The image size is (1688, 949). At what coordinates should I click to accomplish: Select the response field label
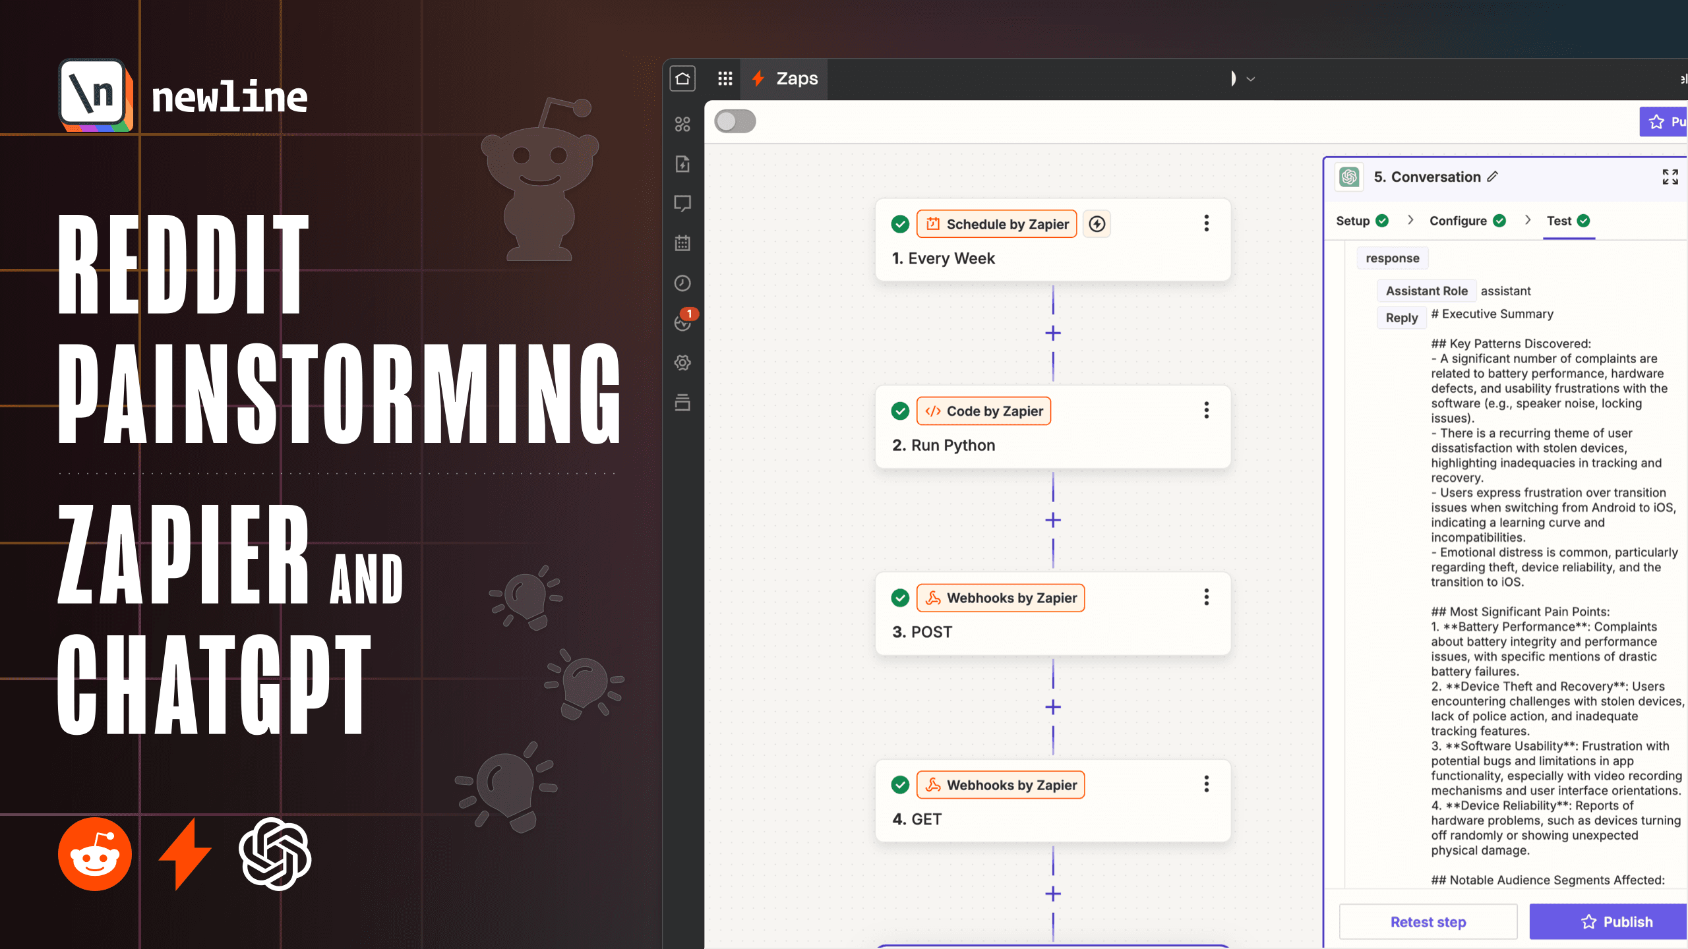[x=1393, y=258]
